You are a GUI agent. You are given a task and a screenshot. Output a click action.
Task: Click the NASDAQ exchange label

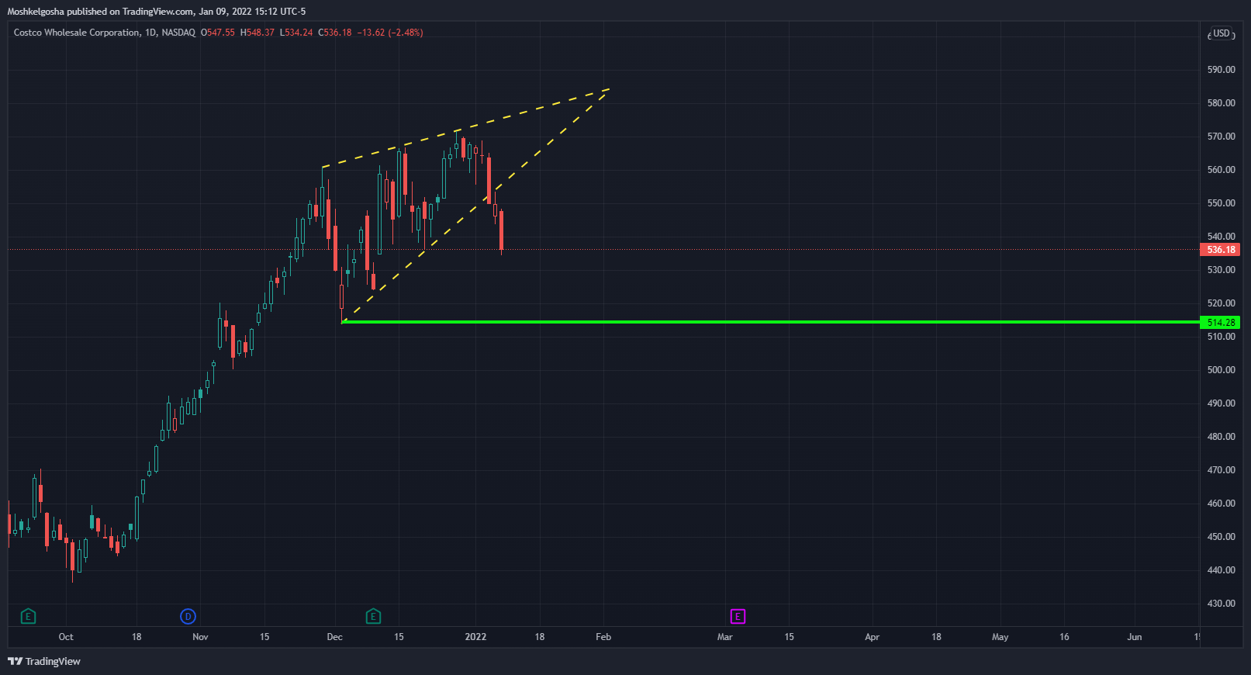tap(178, 33)
